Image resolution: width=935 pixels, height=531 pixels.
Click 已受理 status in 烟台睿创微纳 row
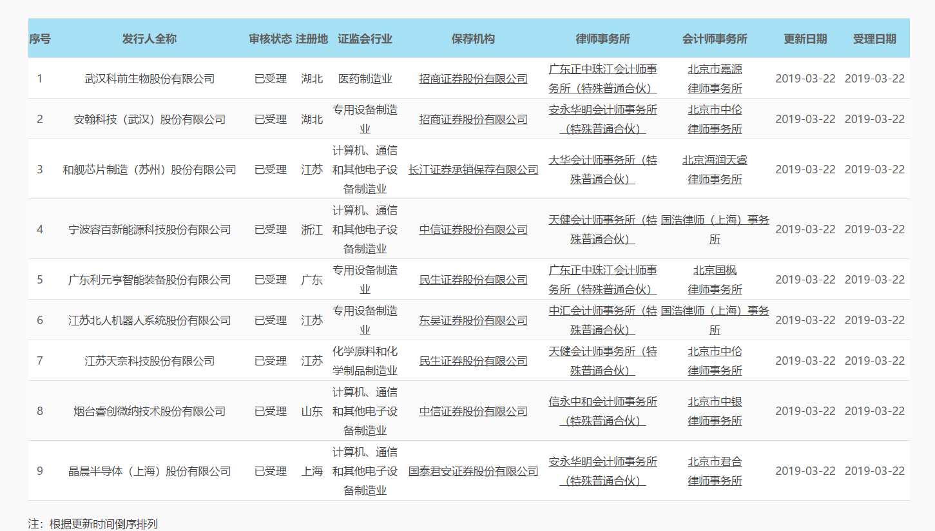(271, 411)
